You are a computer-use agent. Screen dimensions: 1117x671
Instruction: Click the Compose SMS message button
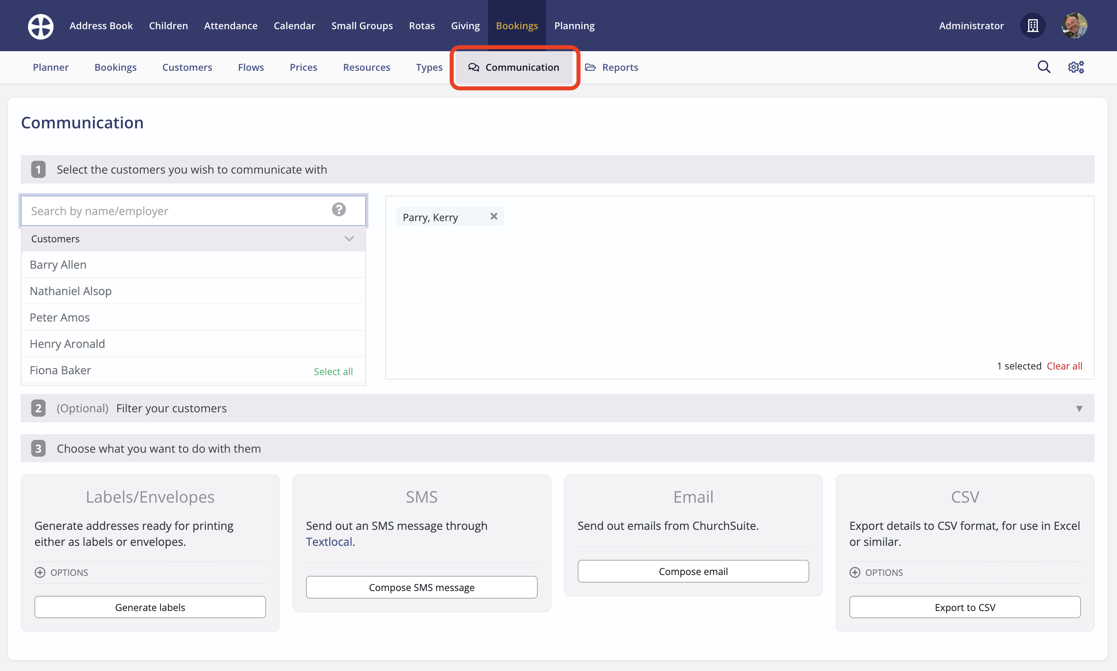point(421,587)
